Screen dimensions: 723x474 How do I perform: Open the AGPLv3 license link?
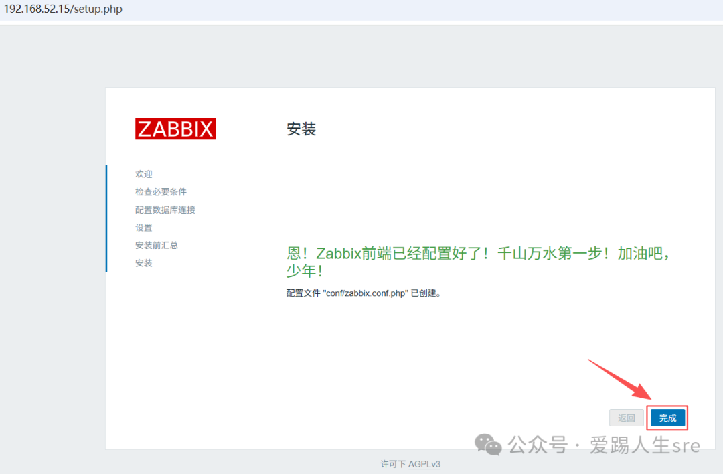(x=424, y=464)
